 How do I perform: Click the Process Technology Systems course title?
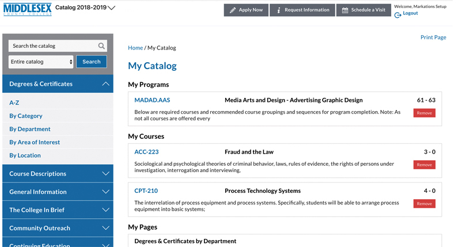coord(263,191)
